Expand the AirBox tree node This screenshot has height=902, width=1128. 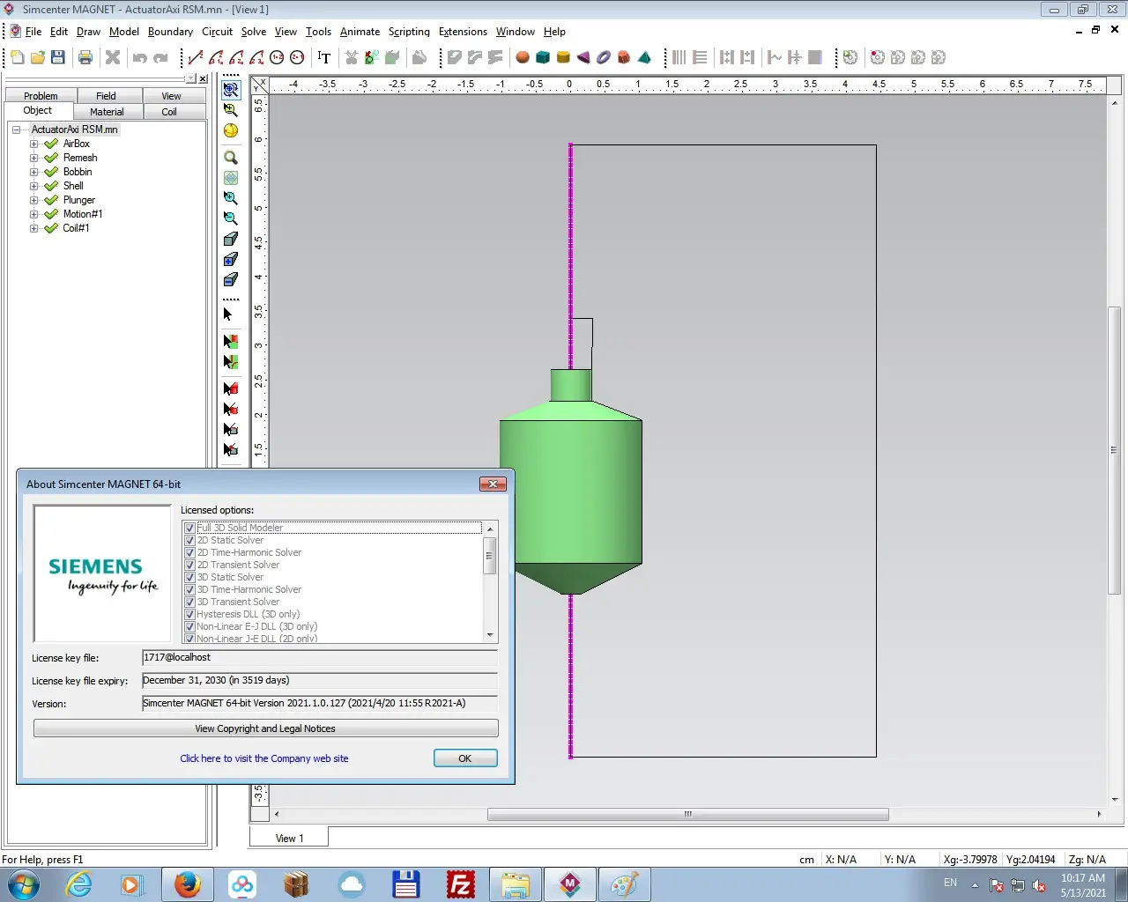34,144
